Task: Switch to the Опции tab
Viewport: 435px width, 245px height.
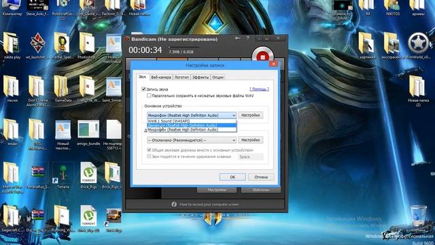Action: 217,78
